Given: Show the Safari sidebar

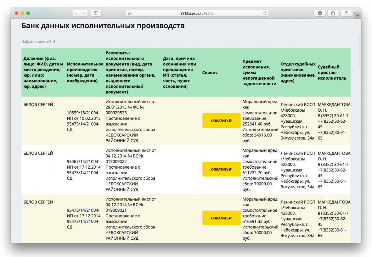Looking at the screenshot, I should click(96, 13).
